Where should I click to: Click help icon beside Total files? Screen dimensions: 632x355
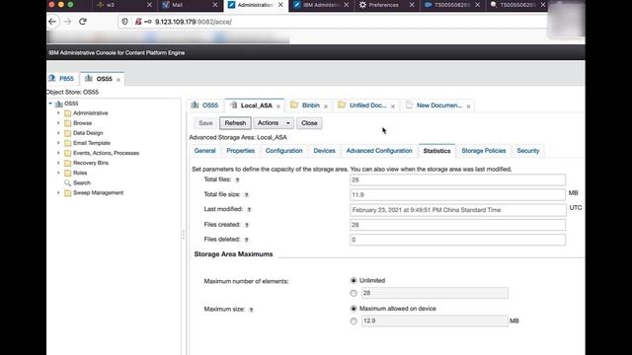pyautogui.click(x=237, y=179)
